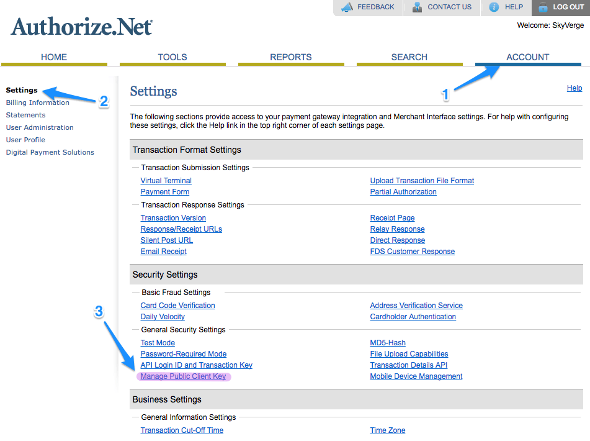This screenshot has height=441, width=590.
Task: Select Settings in the sidebar
Action: point(22,90)
